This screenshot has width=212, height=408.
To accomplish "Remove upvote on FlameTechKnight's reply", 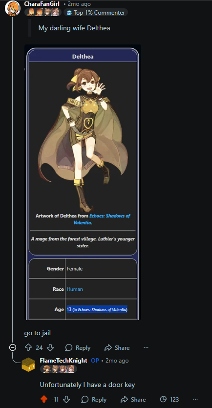I will [x=44, y=399].
